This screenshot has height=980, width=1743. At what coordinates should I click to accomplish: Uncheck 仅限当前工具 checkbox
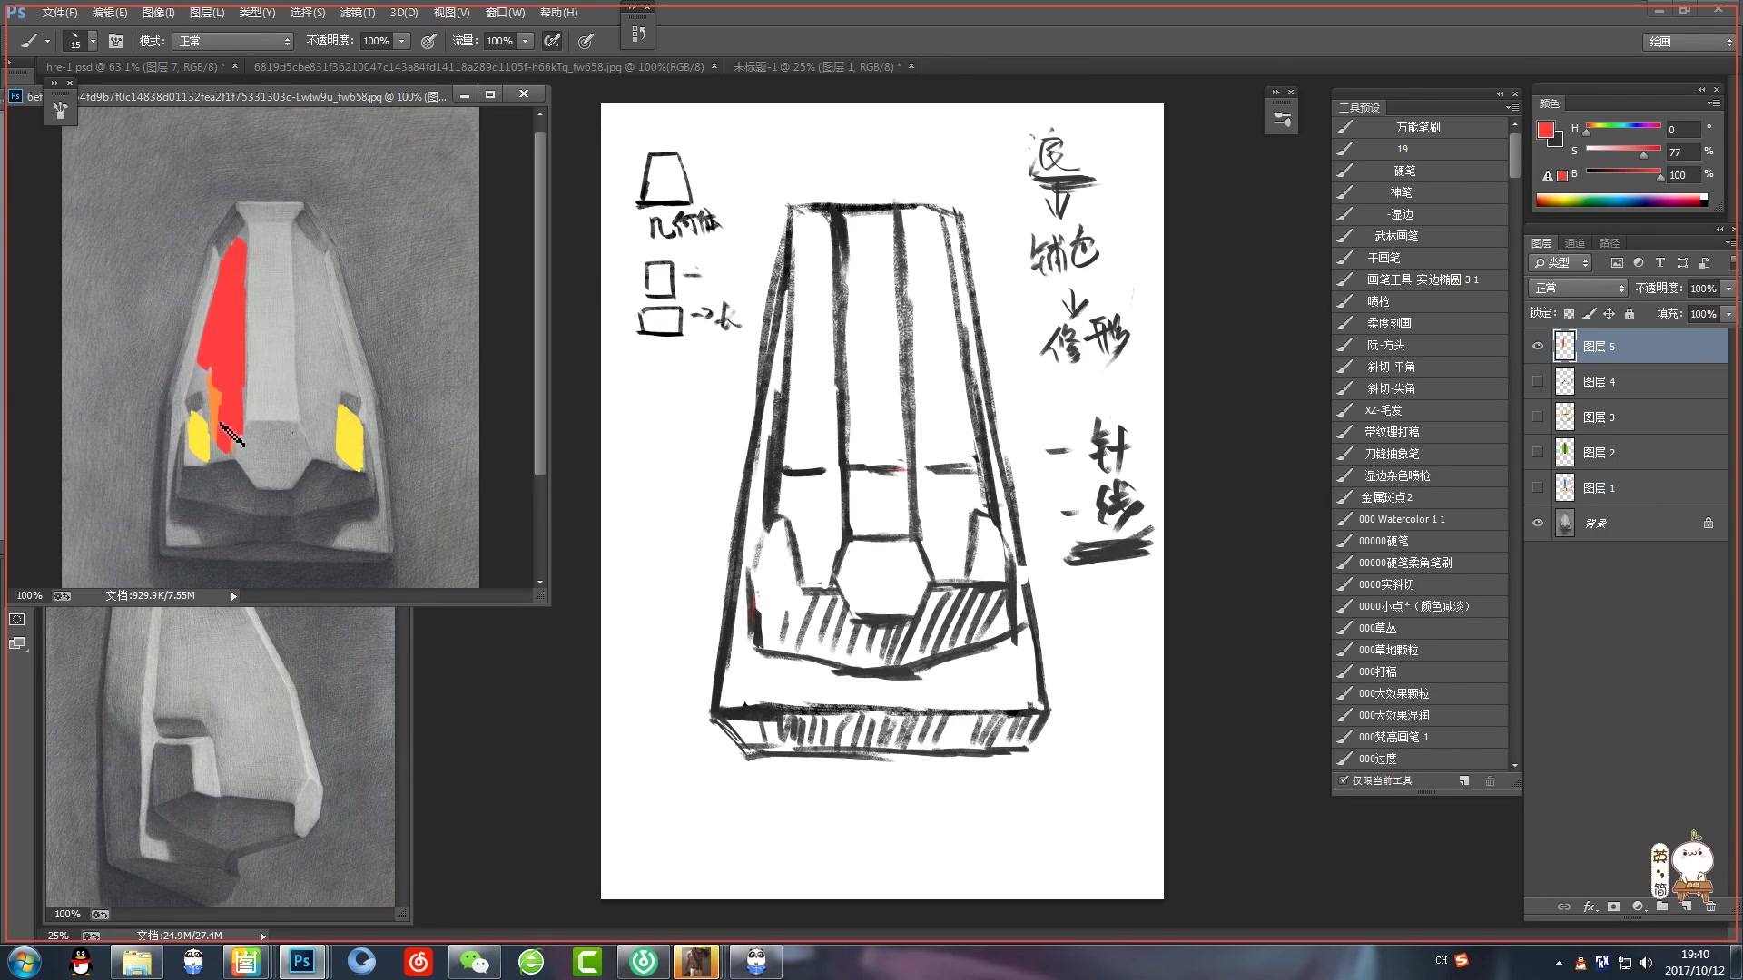1344,780
